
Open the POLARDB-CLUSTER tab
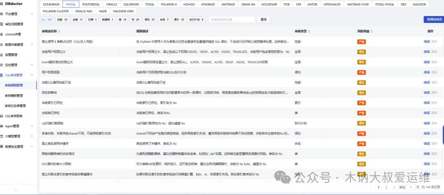(56, 11)
